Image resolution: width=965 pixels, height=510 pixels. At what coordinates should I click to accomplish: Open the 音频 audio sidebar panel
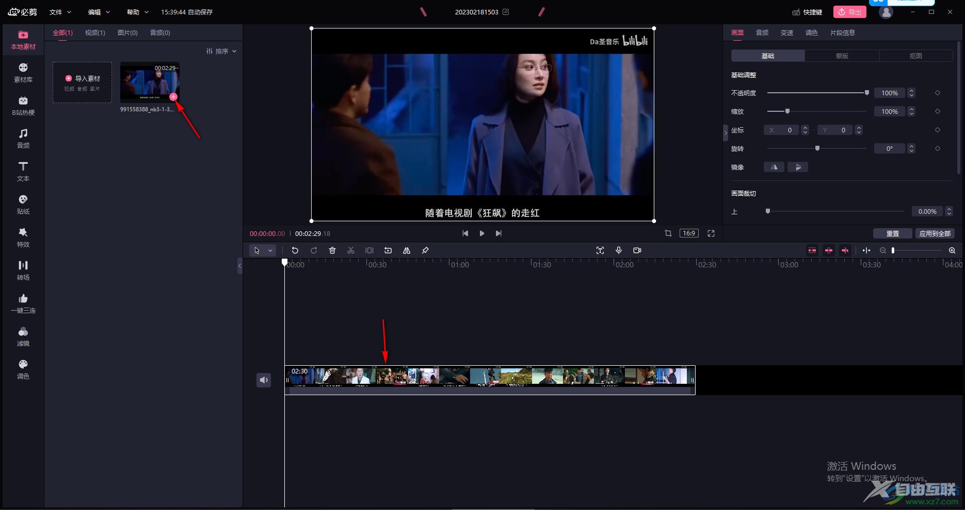point(23,139)
